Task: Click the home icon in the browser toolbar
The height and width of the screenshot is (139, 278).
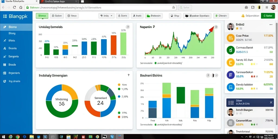Action: [21, 7]
